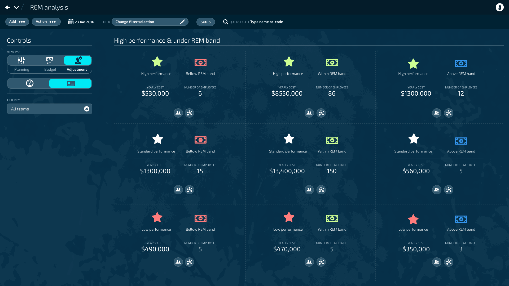The height and width of the screenshot is (286, 509).
Task: Open the Action options menu
Action: tap(46, 22)
